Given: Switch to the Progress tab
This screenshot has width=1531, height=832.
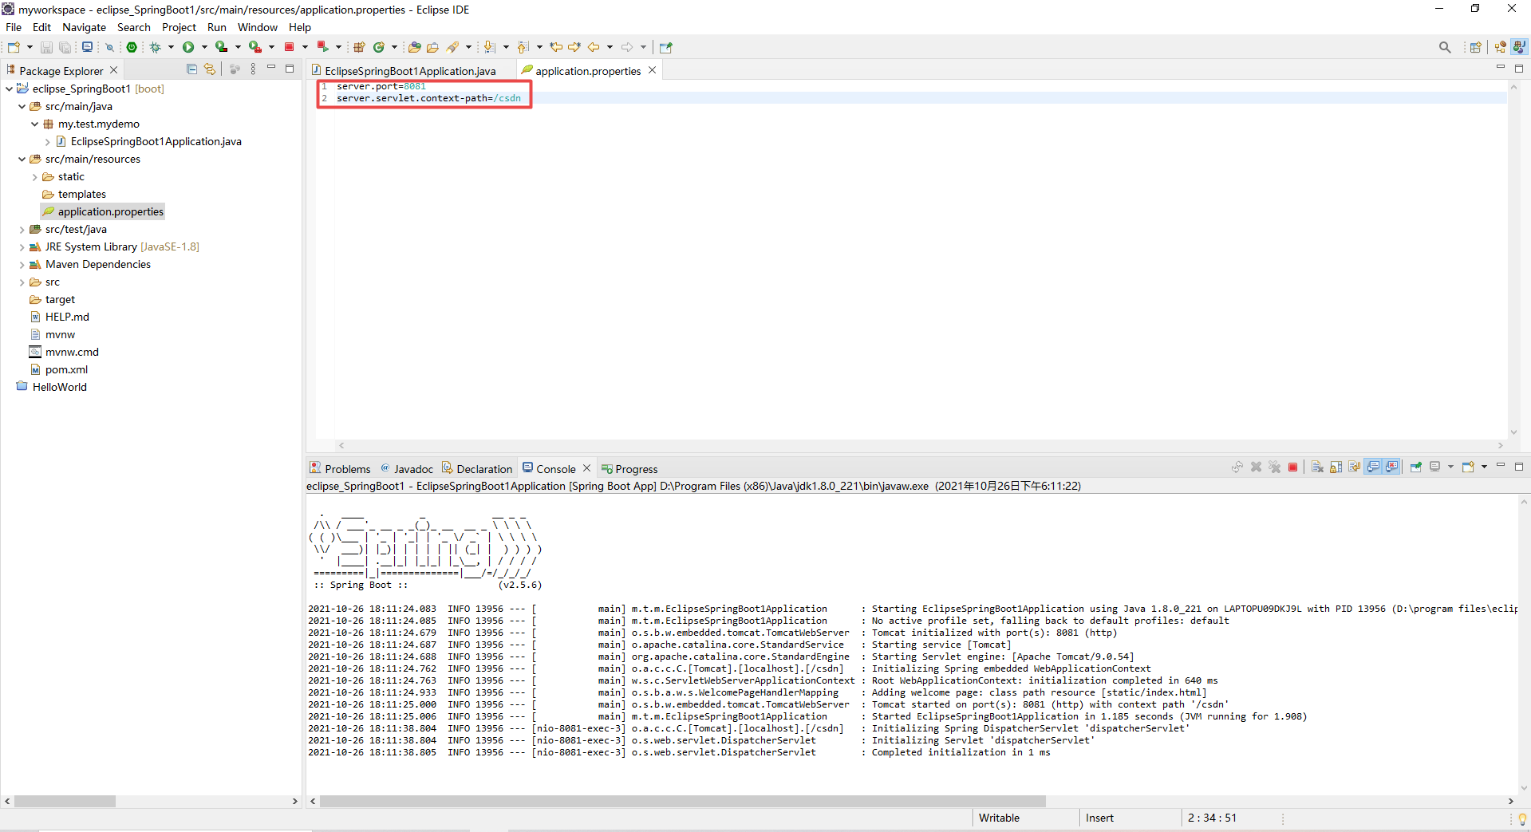Looking at the screenshot, I should pos(629,468).
